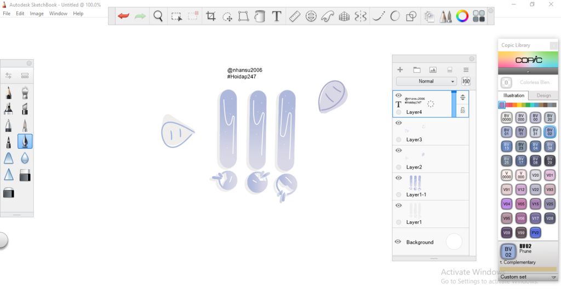Open the Window menu

(58, 14)
